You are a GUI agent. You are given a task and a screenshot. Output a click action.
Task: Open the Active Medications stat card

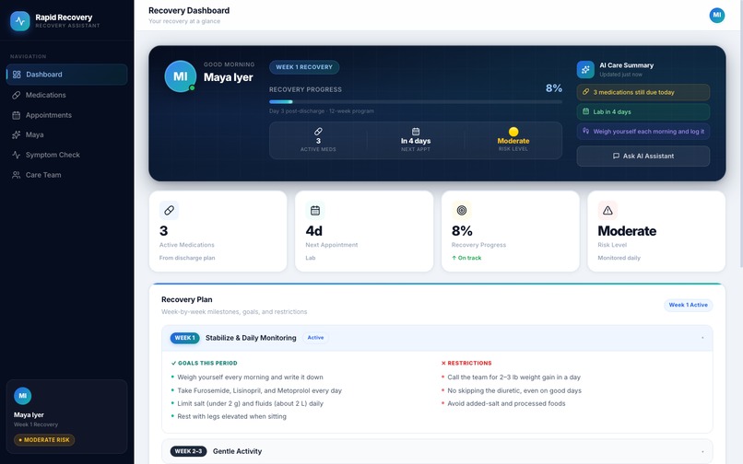pos(218,231)
